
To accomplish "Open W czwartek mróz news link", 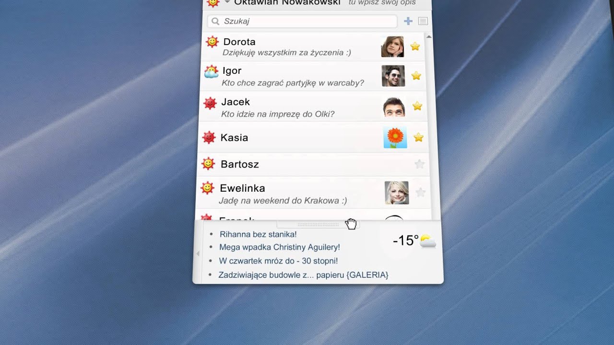I will [x=278, y=261].
